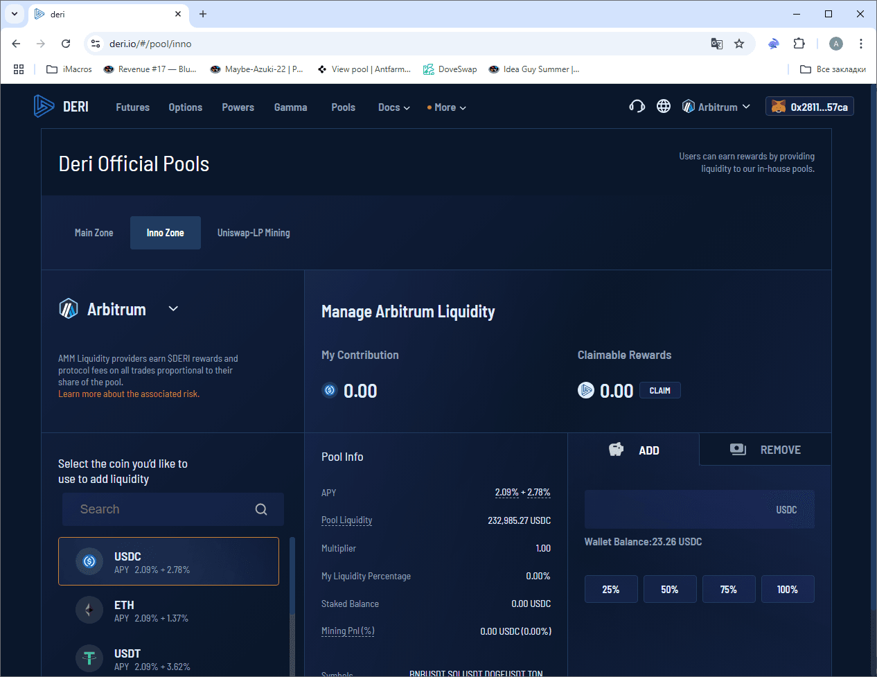877x677 pixels.
Task: Open the 'View pool | Antfarm' bookmark
Action: pyautogui.click(x=364, y=69)
